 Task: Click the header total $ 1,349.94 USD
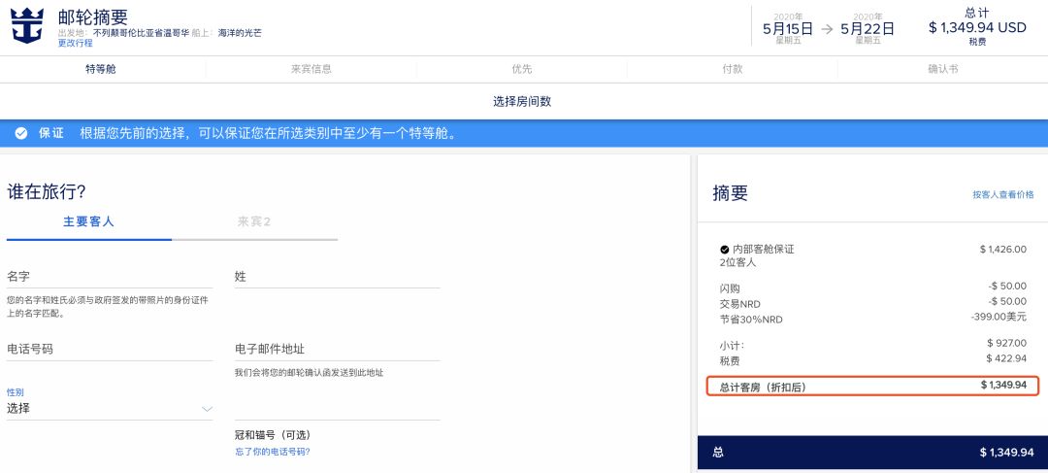(977, 27)
